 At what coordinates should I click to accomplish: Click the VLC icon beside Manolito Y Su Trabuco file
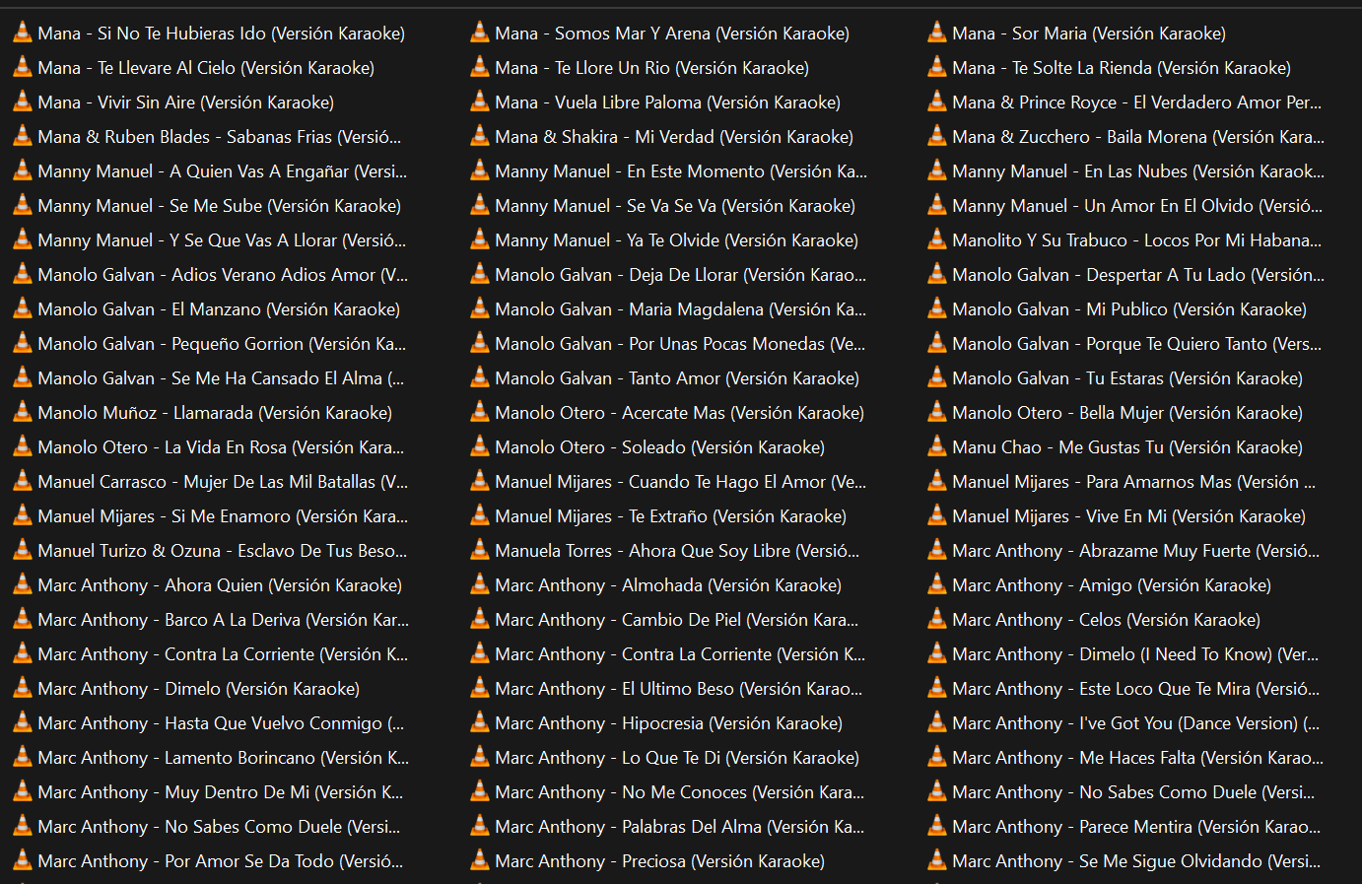point(936,240)
